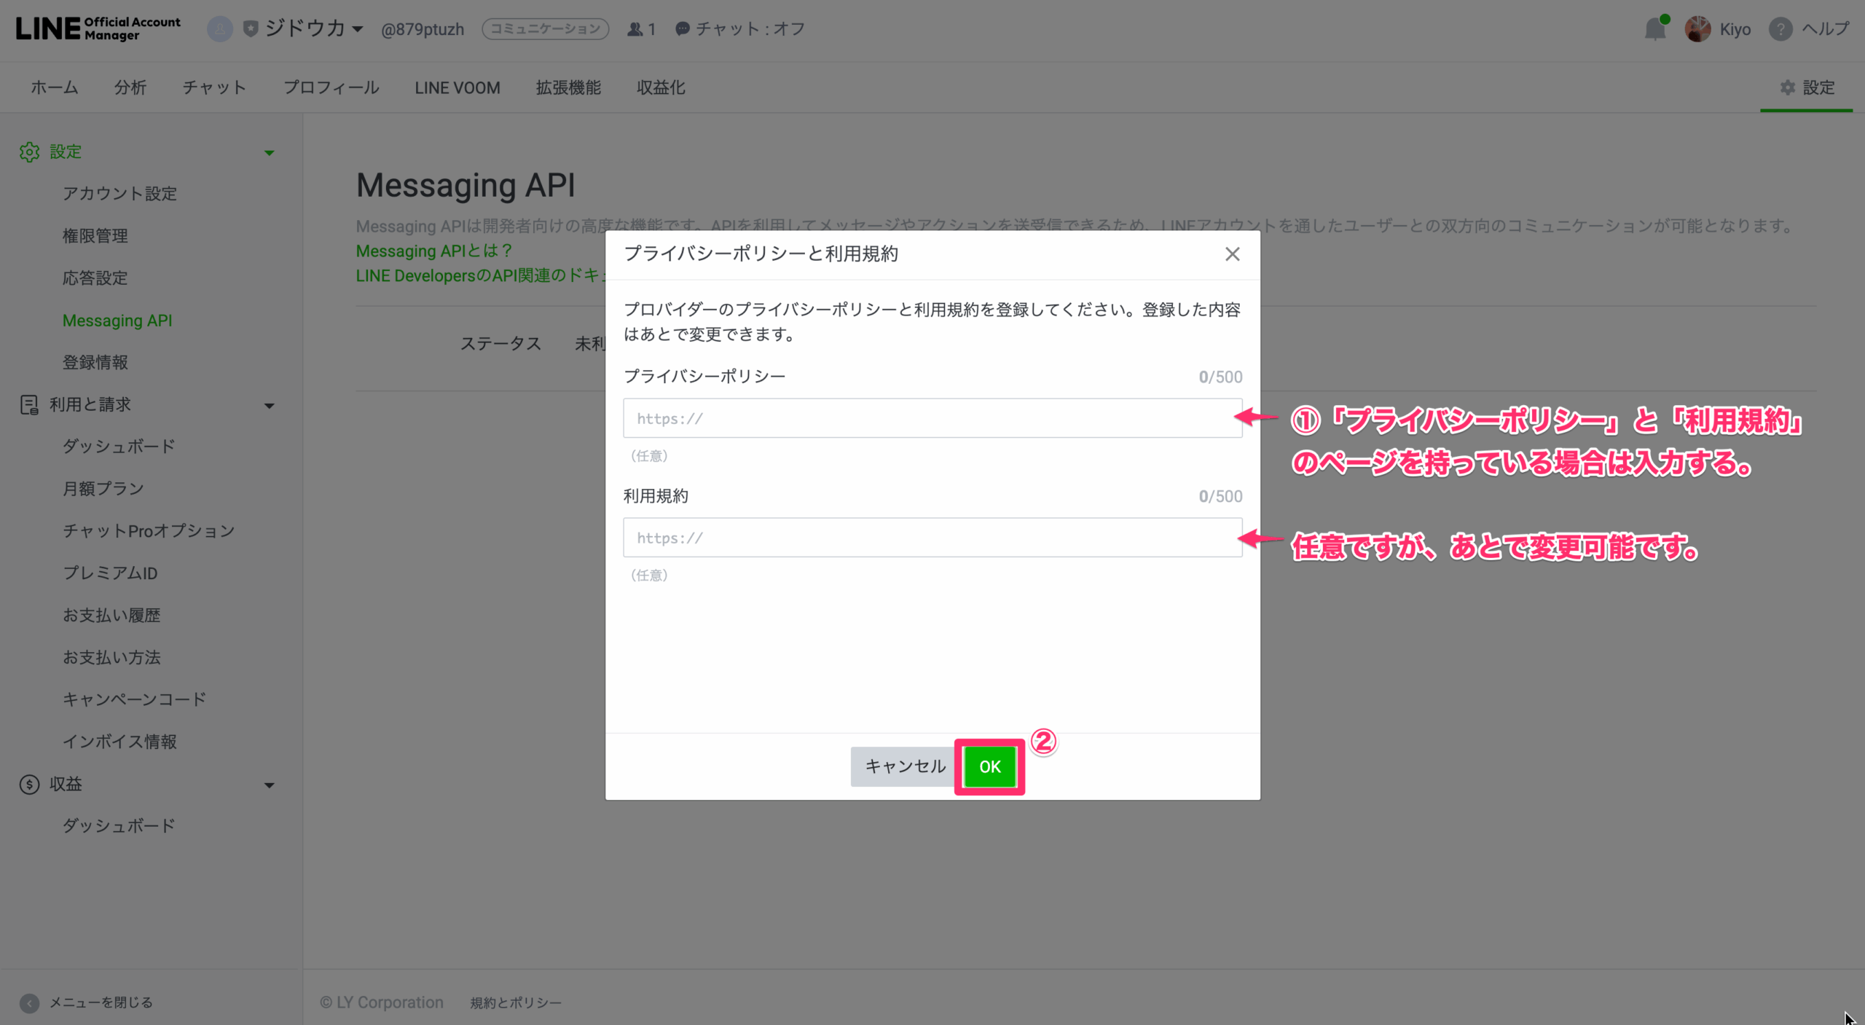1865x1025 pixels.
Task: Open the 分析 tab
Action: [130, 87]
